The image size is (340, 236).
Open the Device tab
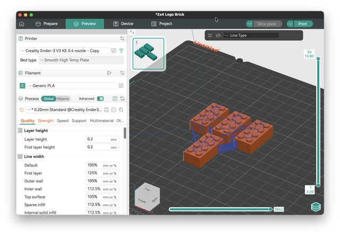(123, 24)
